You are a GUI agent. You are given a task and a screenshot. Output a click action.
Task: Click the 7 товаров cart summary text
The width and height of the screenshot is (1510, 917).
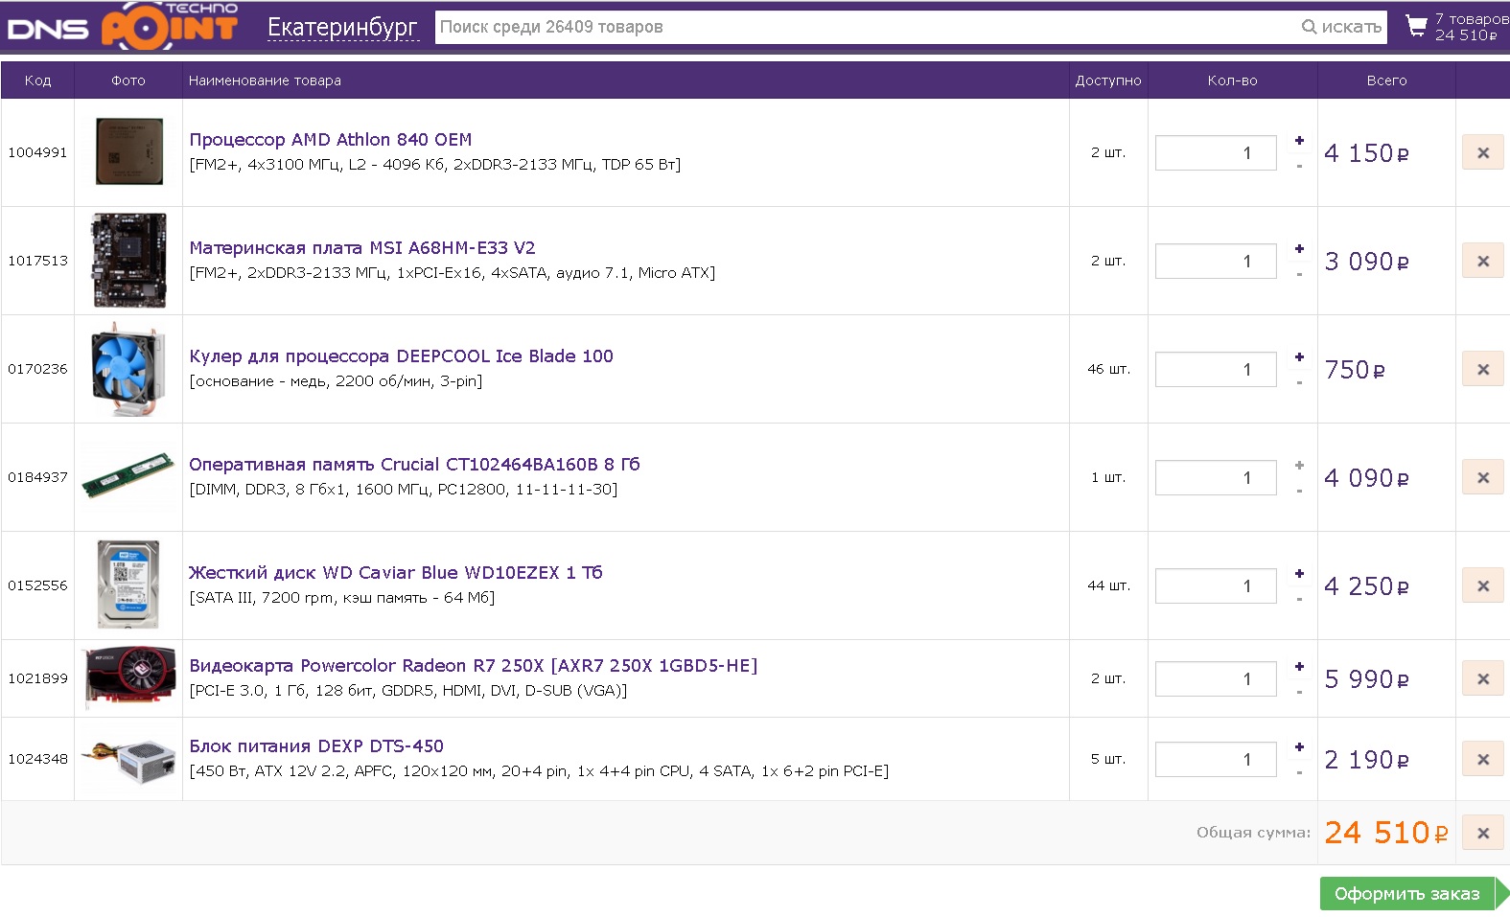click(x=1472, y=19)
